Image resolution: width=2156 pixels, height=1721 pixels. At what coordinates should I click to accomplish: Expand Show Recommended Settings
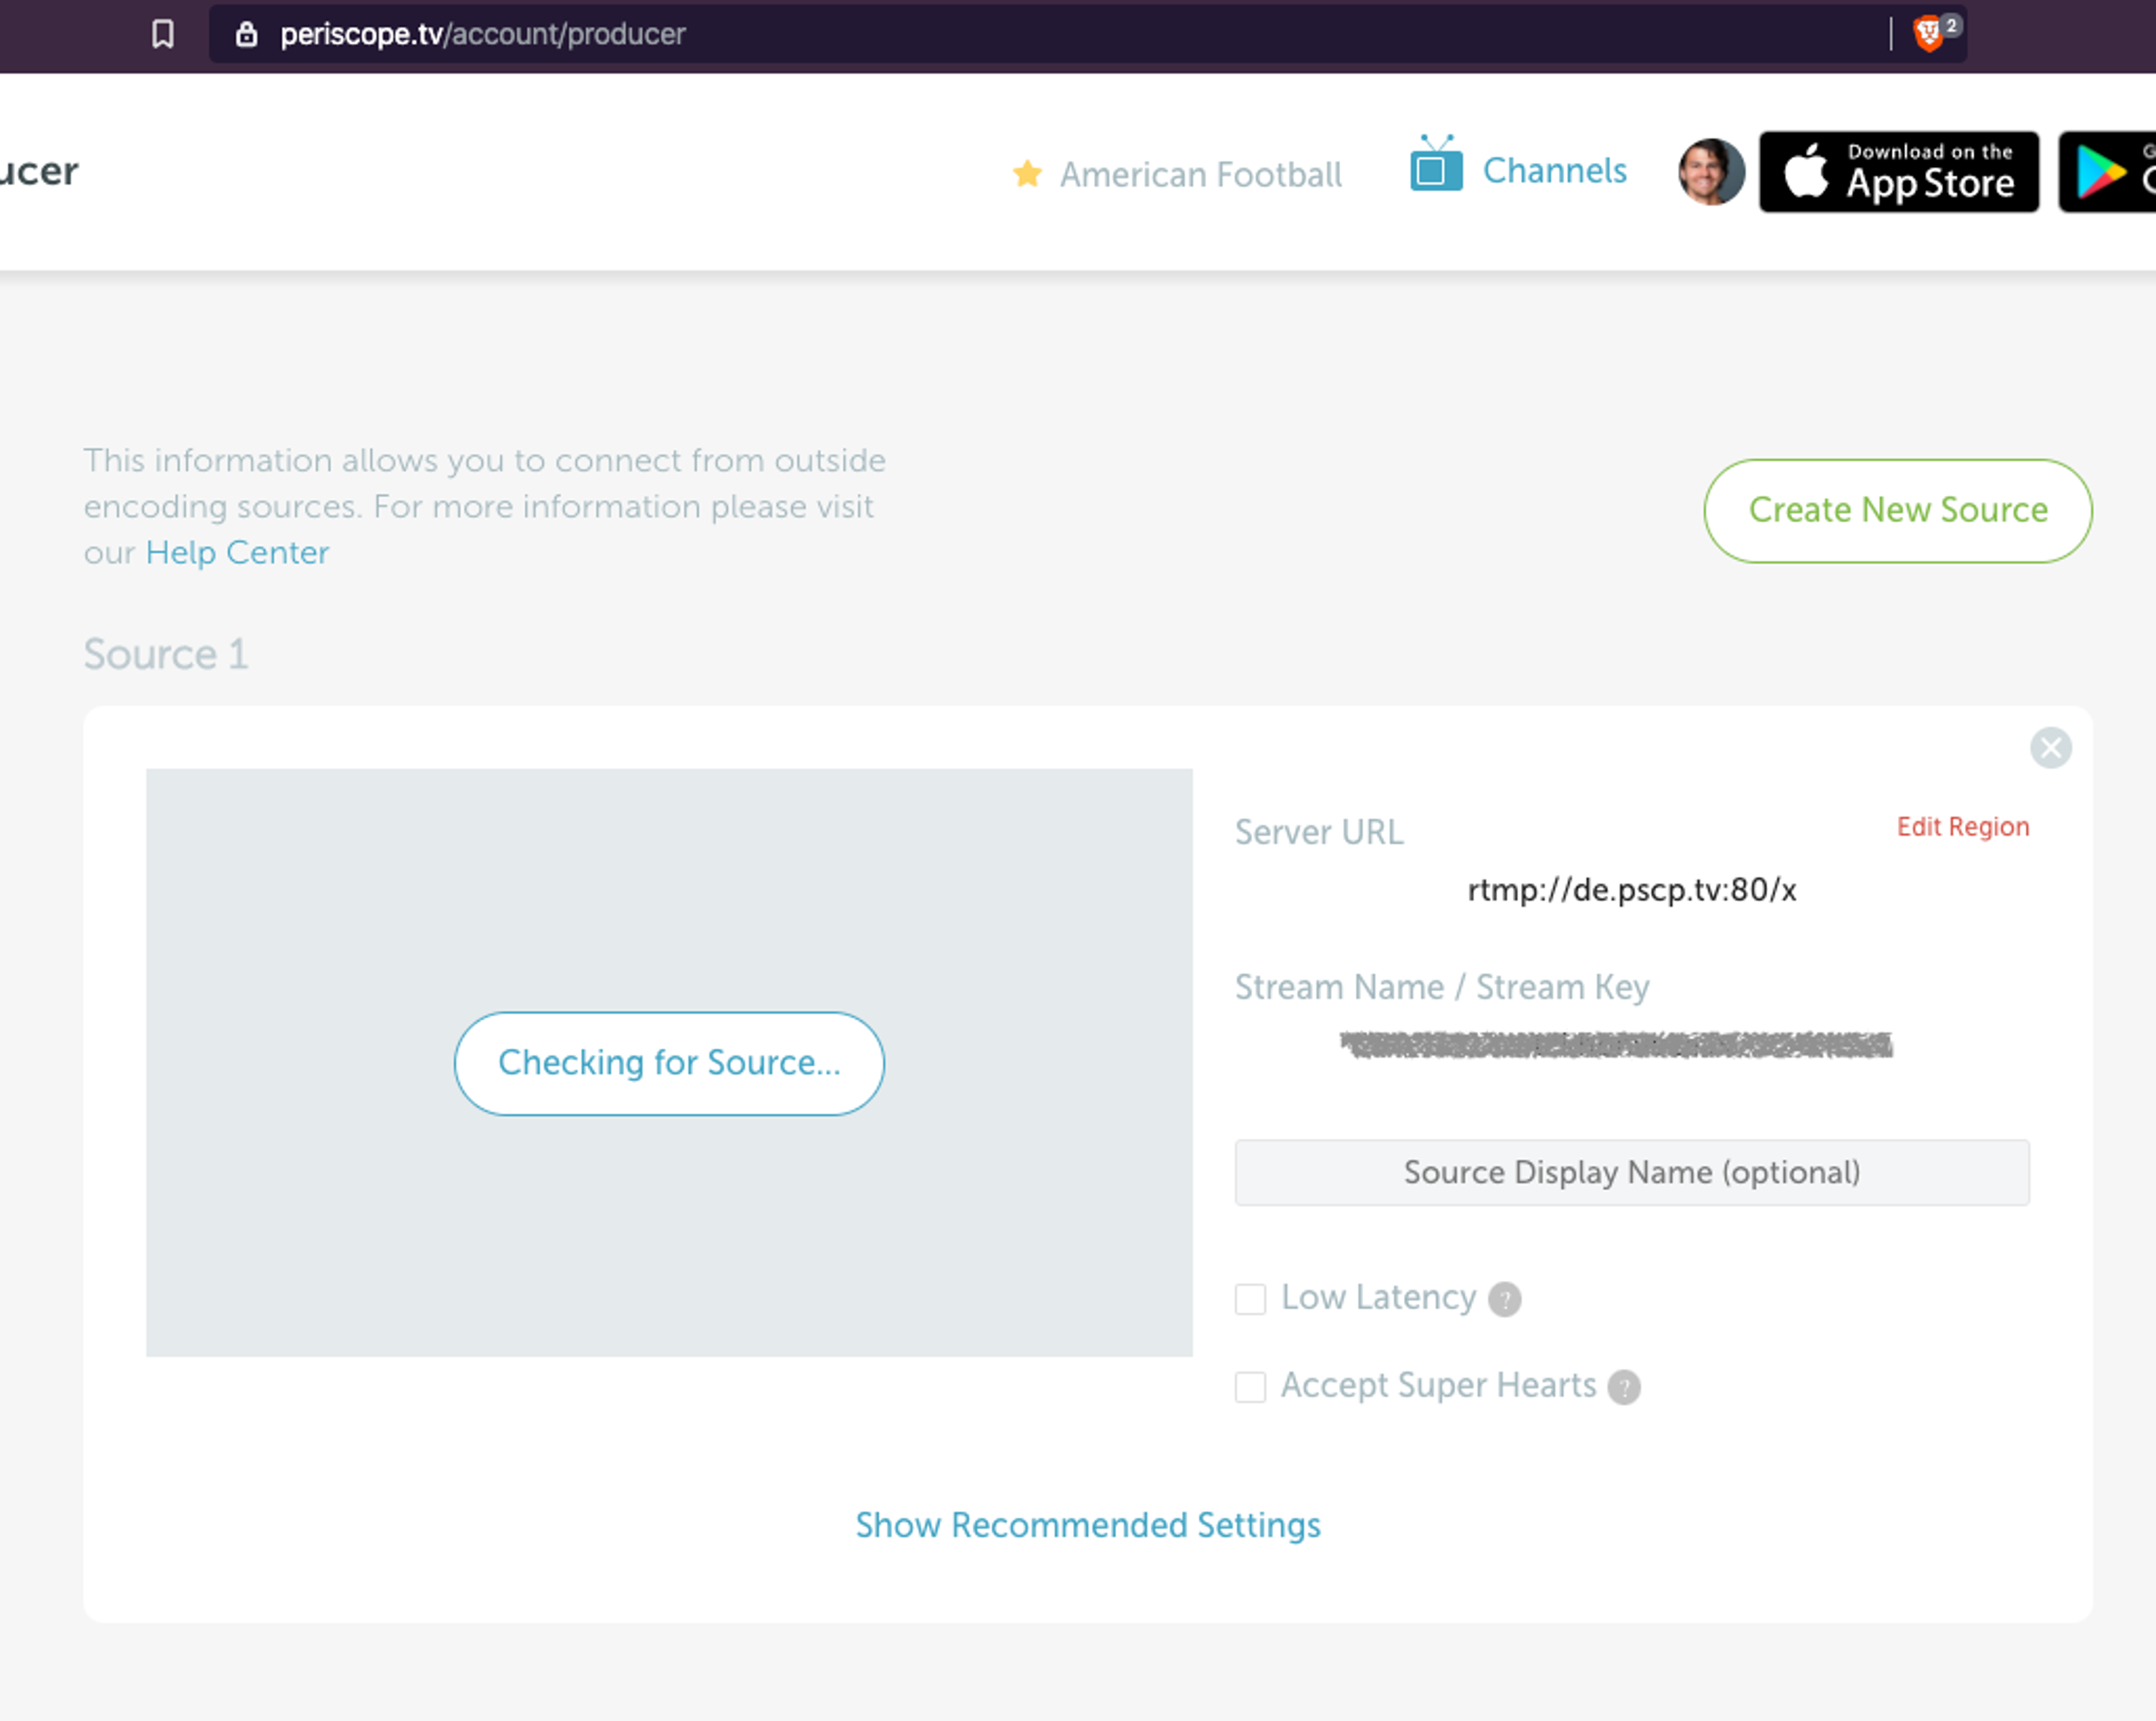1088,1525
